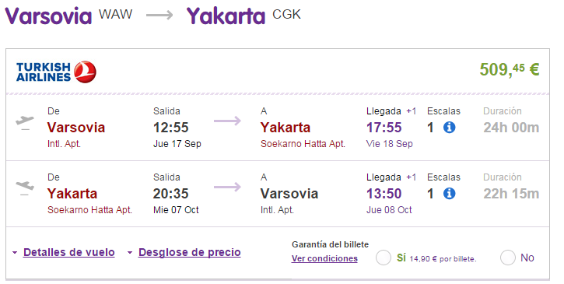The width and height of the screenshot is (564, 284).
Task: Click the outbound purple arrow after 12:55
Action: [x=227, y=121]
